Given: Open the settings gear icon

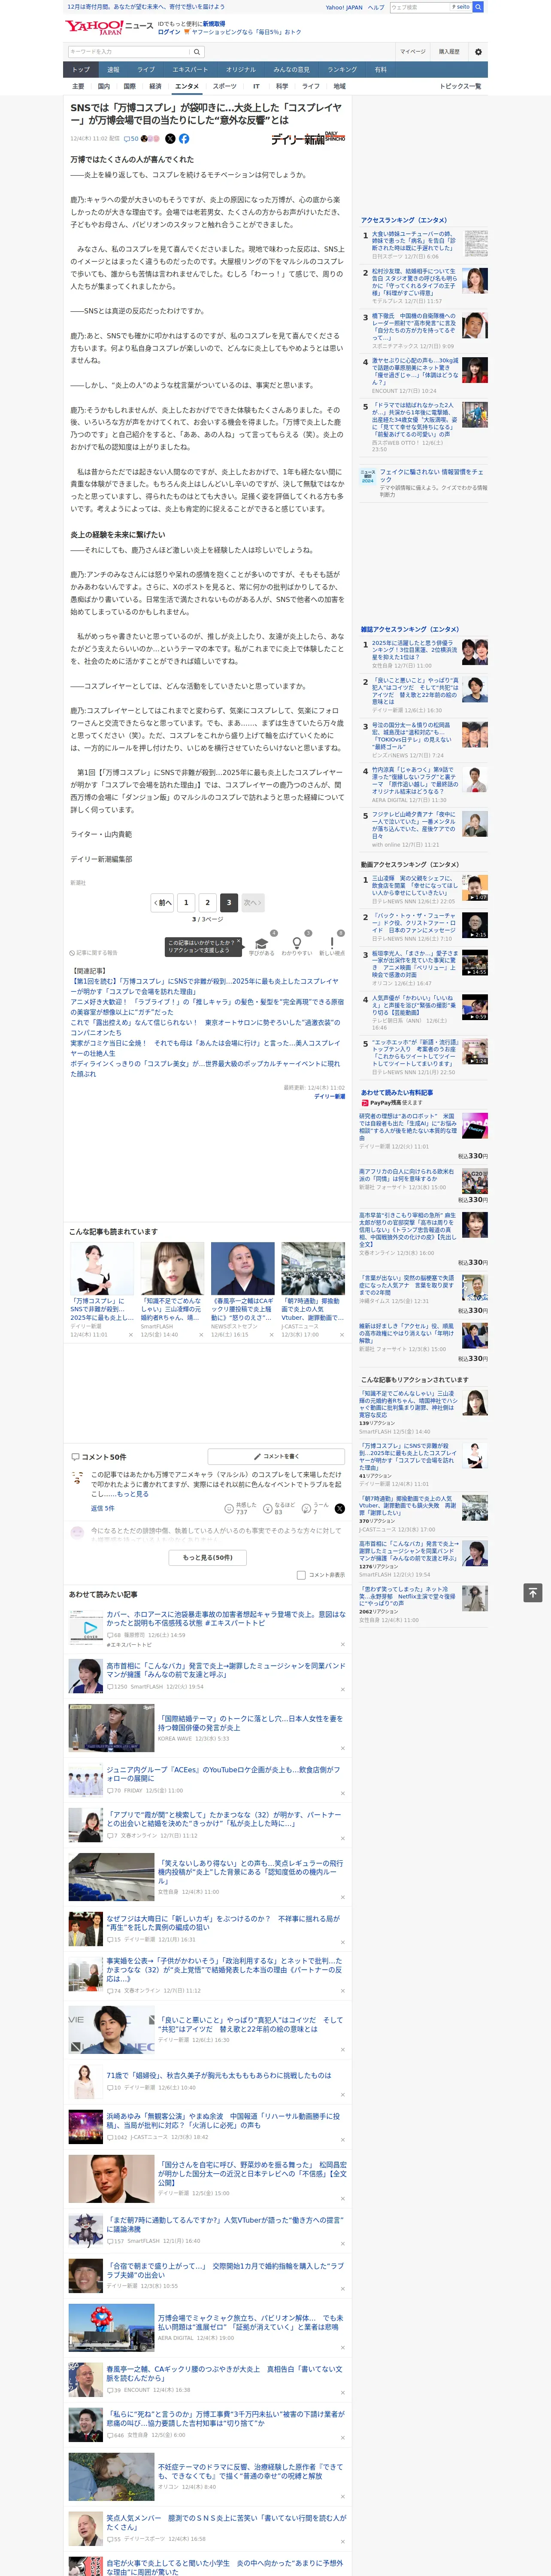Looking at the screenshot, I should (x=478, y=51).
